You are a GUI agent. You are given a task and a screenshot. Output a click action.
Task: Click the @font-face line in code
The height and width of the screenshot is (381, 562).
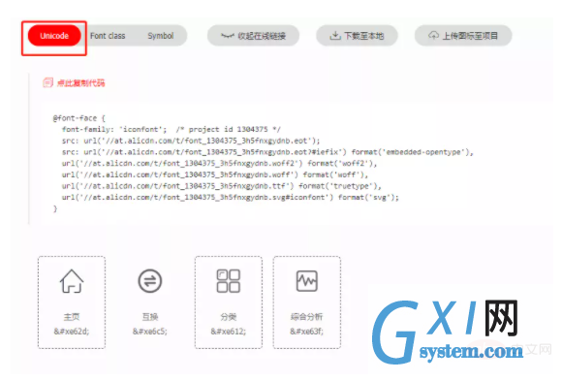click(x=78, y=118)
